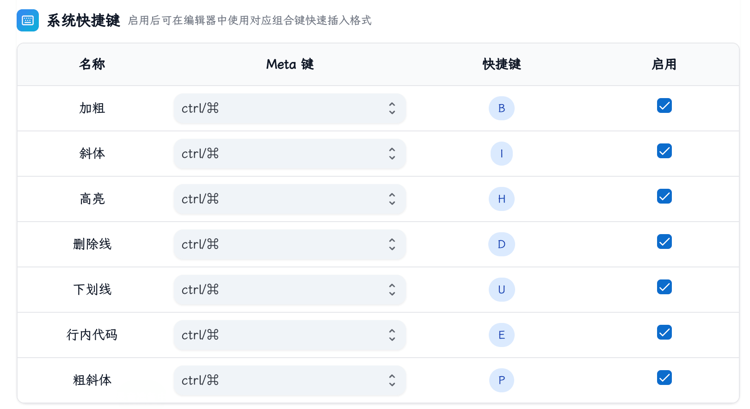Expand the 下划线 Meta key dropdown
Screen dimensions: 750x409
coord(290,290)
